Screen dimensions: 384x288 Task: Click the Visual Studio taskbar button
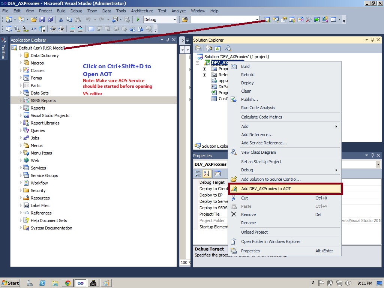(80, 283)
